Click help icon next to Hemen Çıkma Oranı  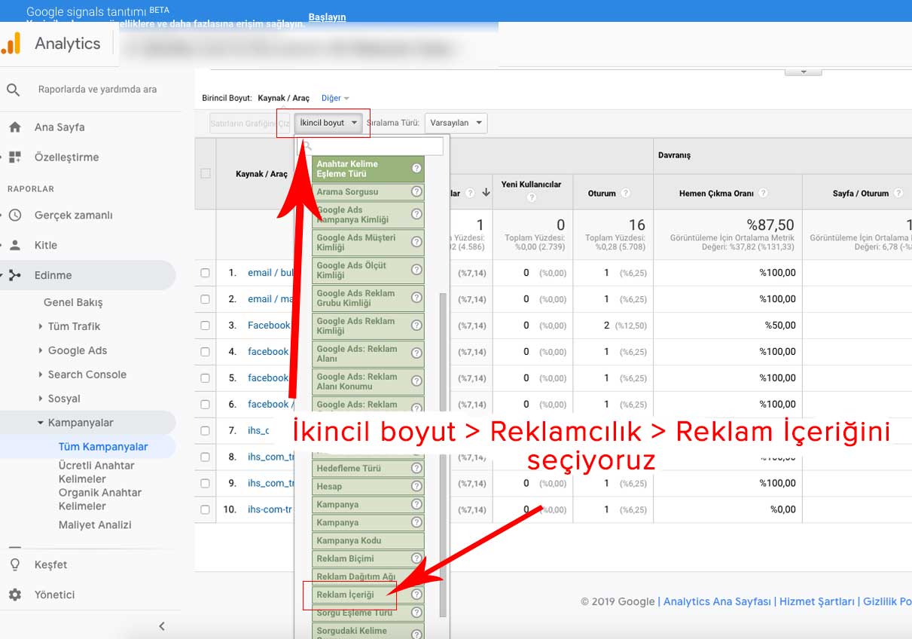[764, 194]
